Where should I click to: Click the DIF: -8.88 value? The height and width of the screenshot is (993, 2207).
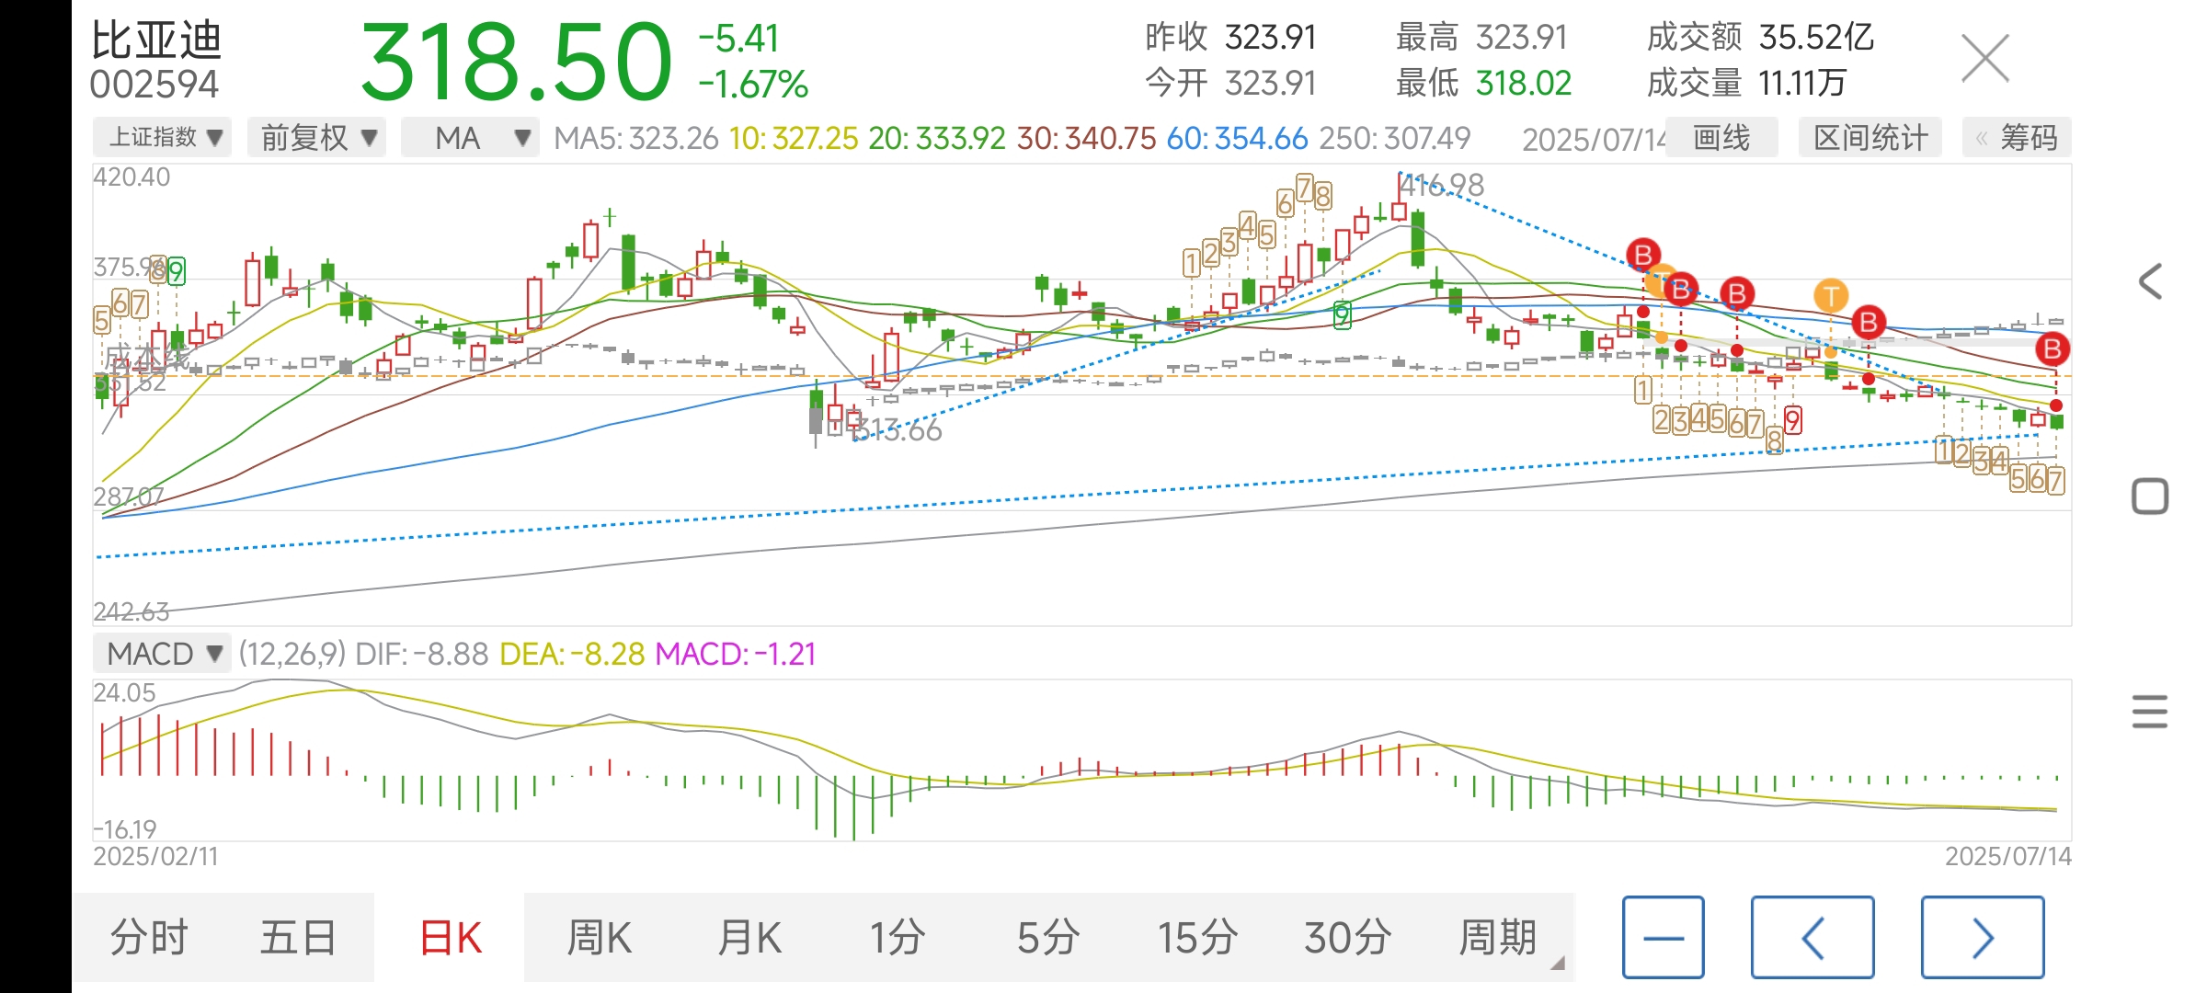[422, 654]
